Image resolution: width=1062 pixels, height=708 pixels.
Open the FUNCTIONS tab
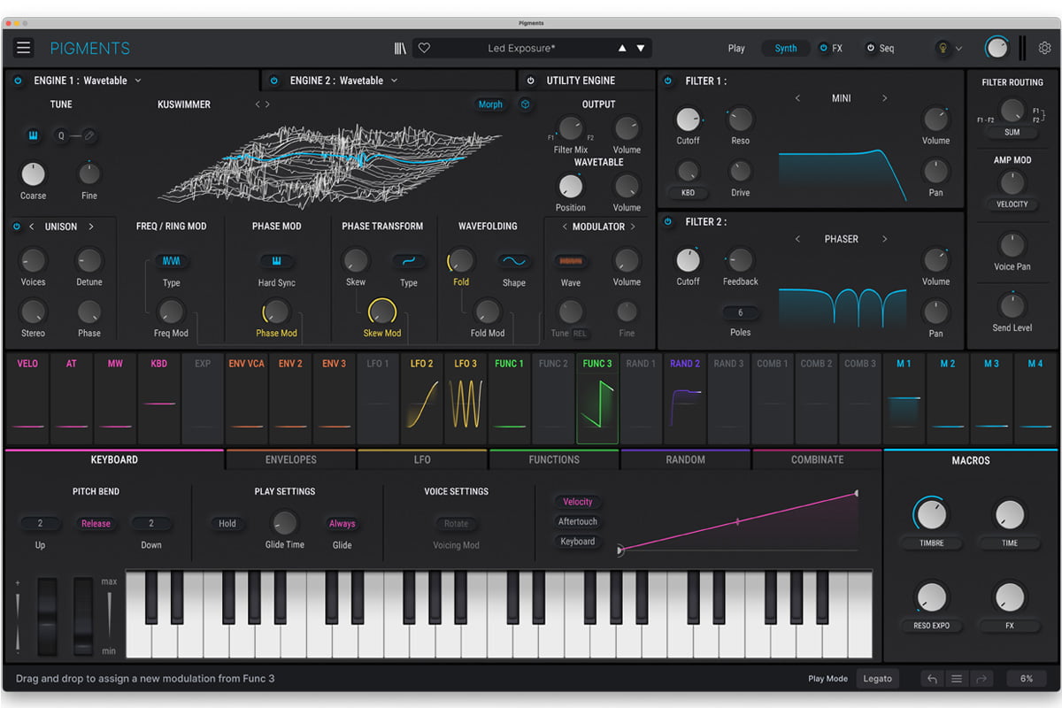tap(554, 459)
